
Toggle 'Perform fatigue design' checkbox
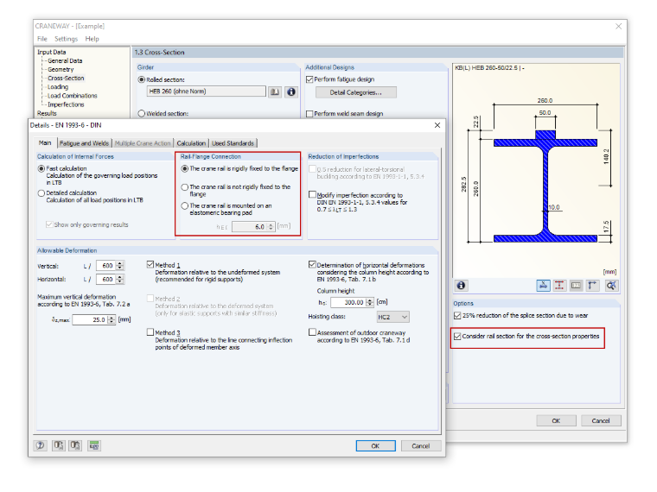[x=309, y=79]
